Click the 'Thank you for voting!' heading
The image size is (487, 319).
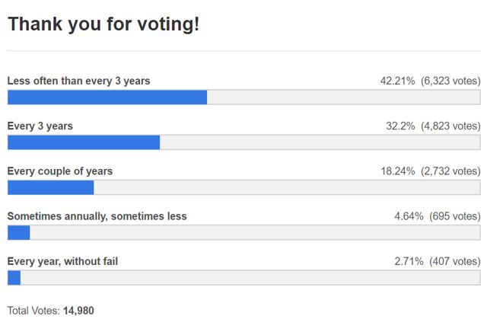tap(103, 24)
